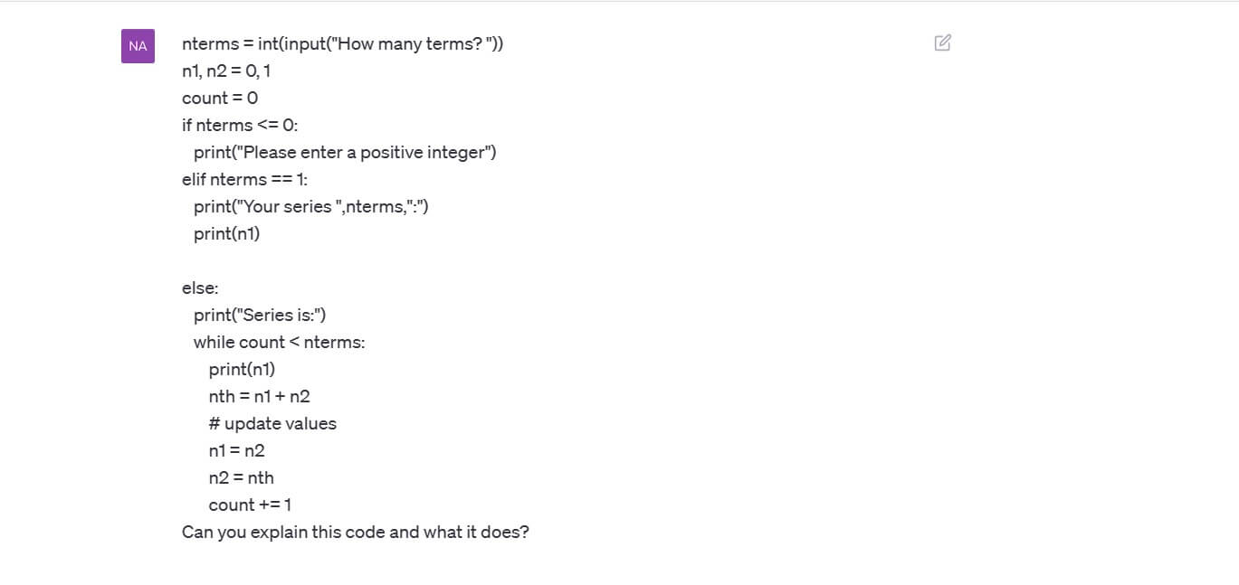Click the 'if nterms <= 0:' line
This screenshot has width=1239, height=585.
240,125
